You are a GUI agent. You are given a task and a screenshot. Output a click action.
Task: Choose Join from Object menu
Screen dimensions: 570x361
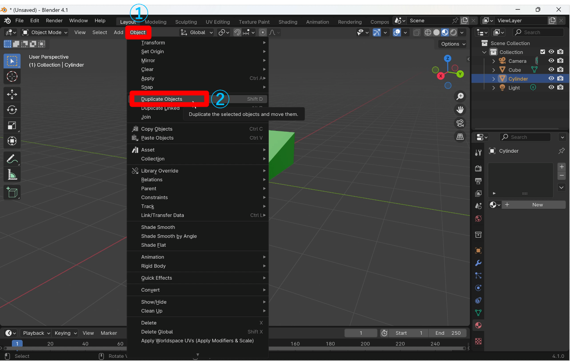click(198, 117)
